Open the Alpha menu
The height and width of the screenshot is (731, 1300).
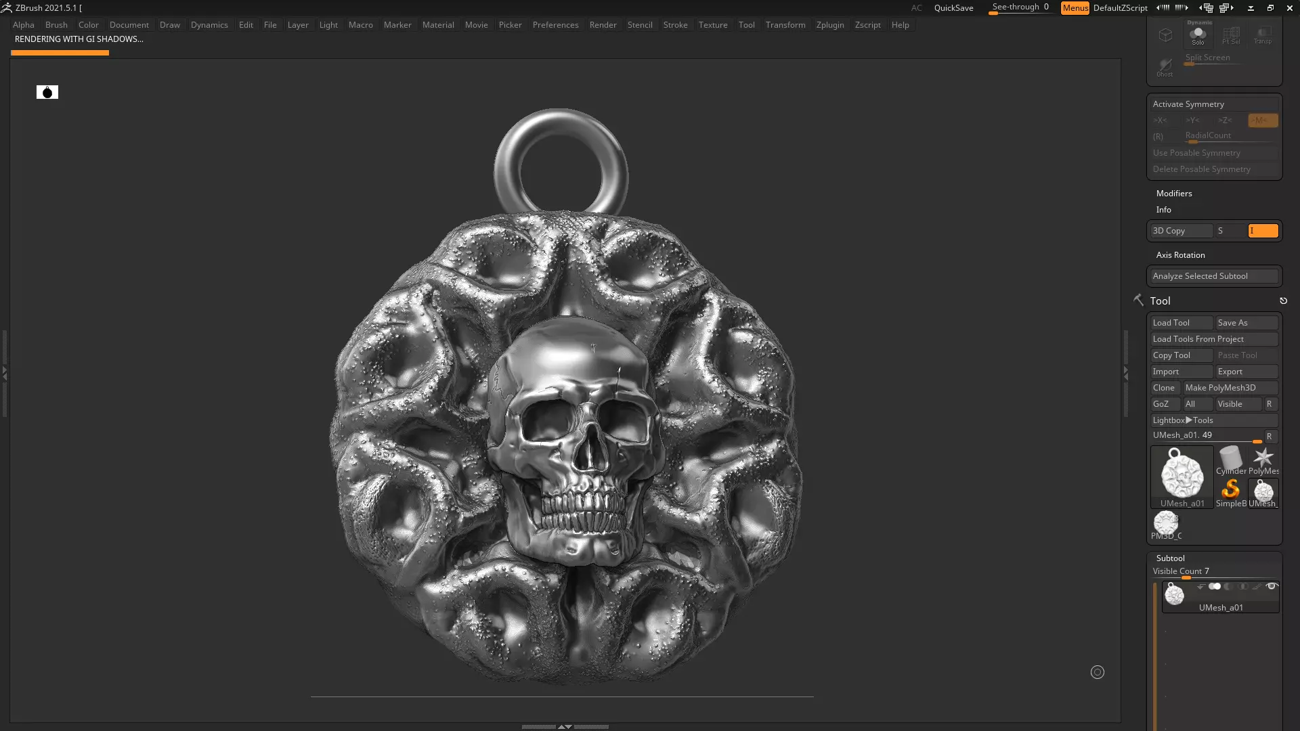(x=24, y=25)
